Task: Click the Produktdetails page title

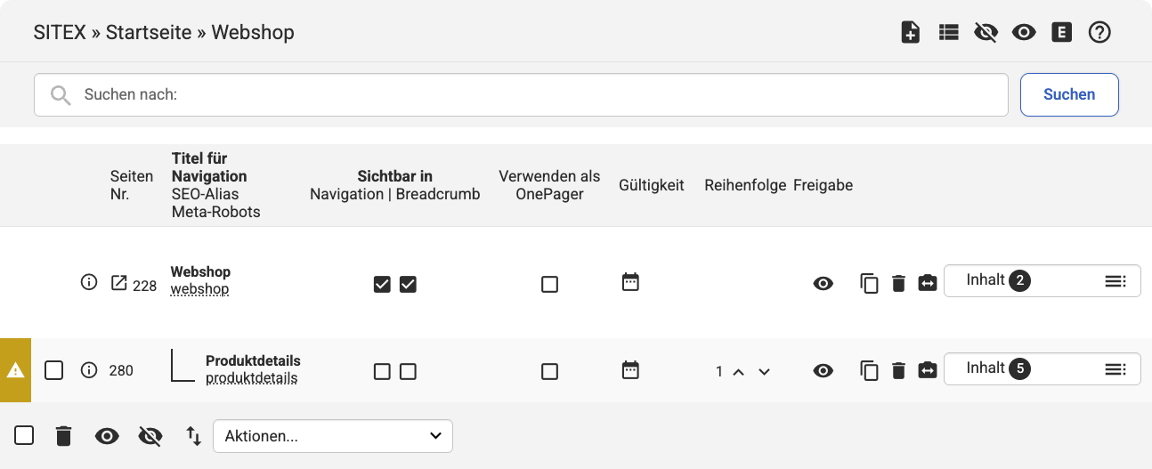Action: click(x=253, y=361)
